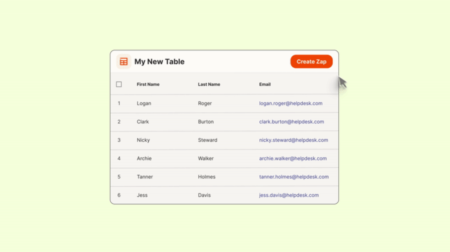
Task: Follow the archie.walker@helpdesk.com link
Action: click(x=293, y=158)
